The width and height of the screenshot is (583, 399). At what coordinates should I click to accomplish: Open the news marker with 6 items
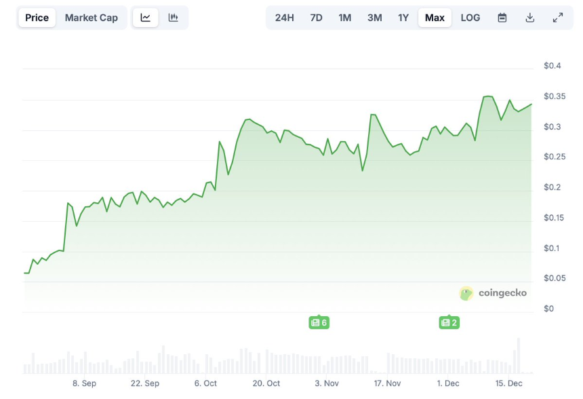(x=319, y=322)
